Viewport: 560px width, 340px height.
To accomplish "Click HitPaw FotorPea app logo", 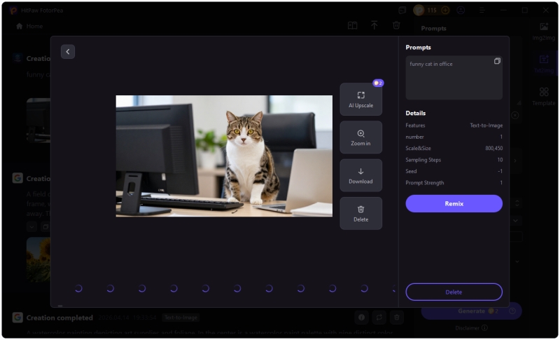I will pyautogui.click(x=13, y=11).
